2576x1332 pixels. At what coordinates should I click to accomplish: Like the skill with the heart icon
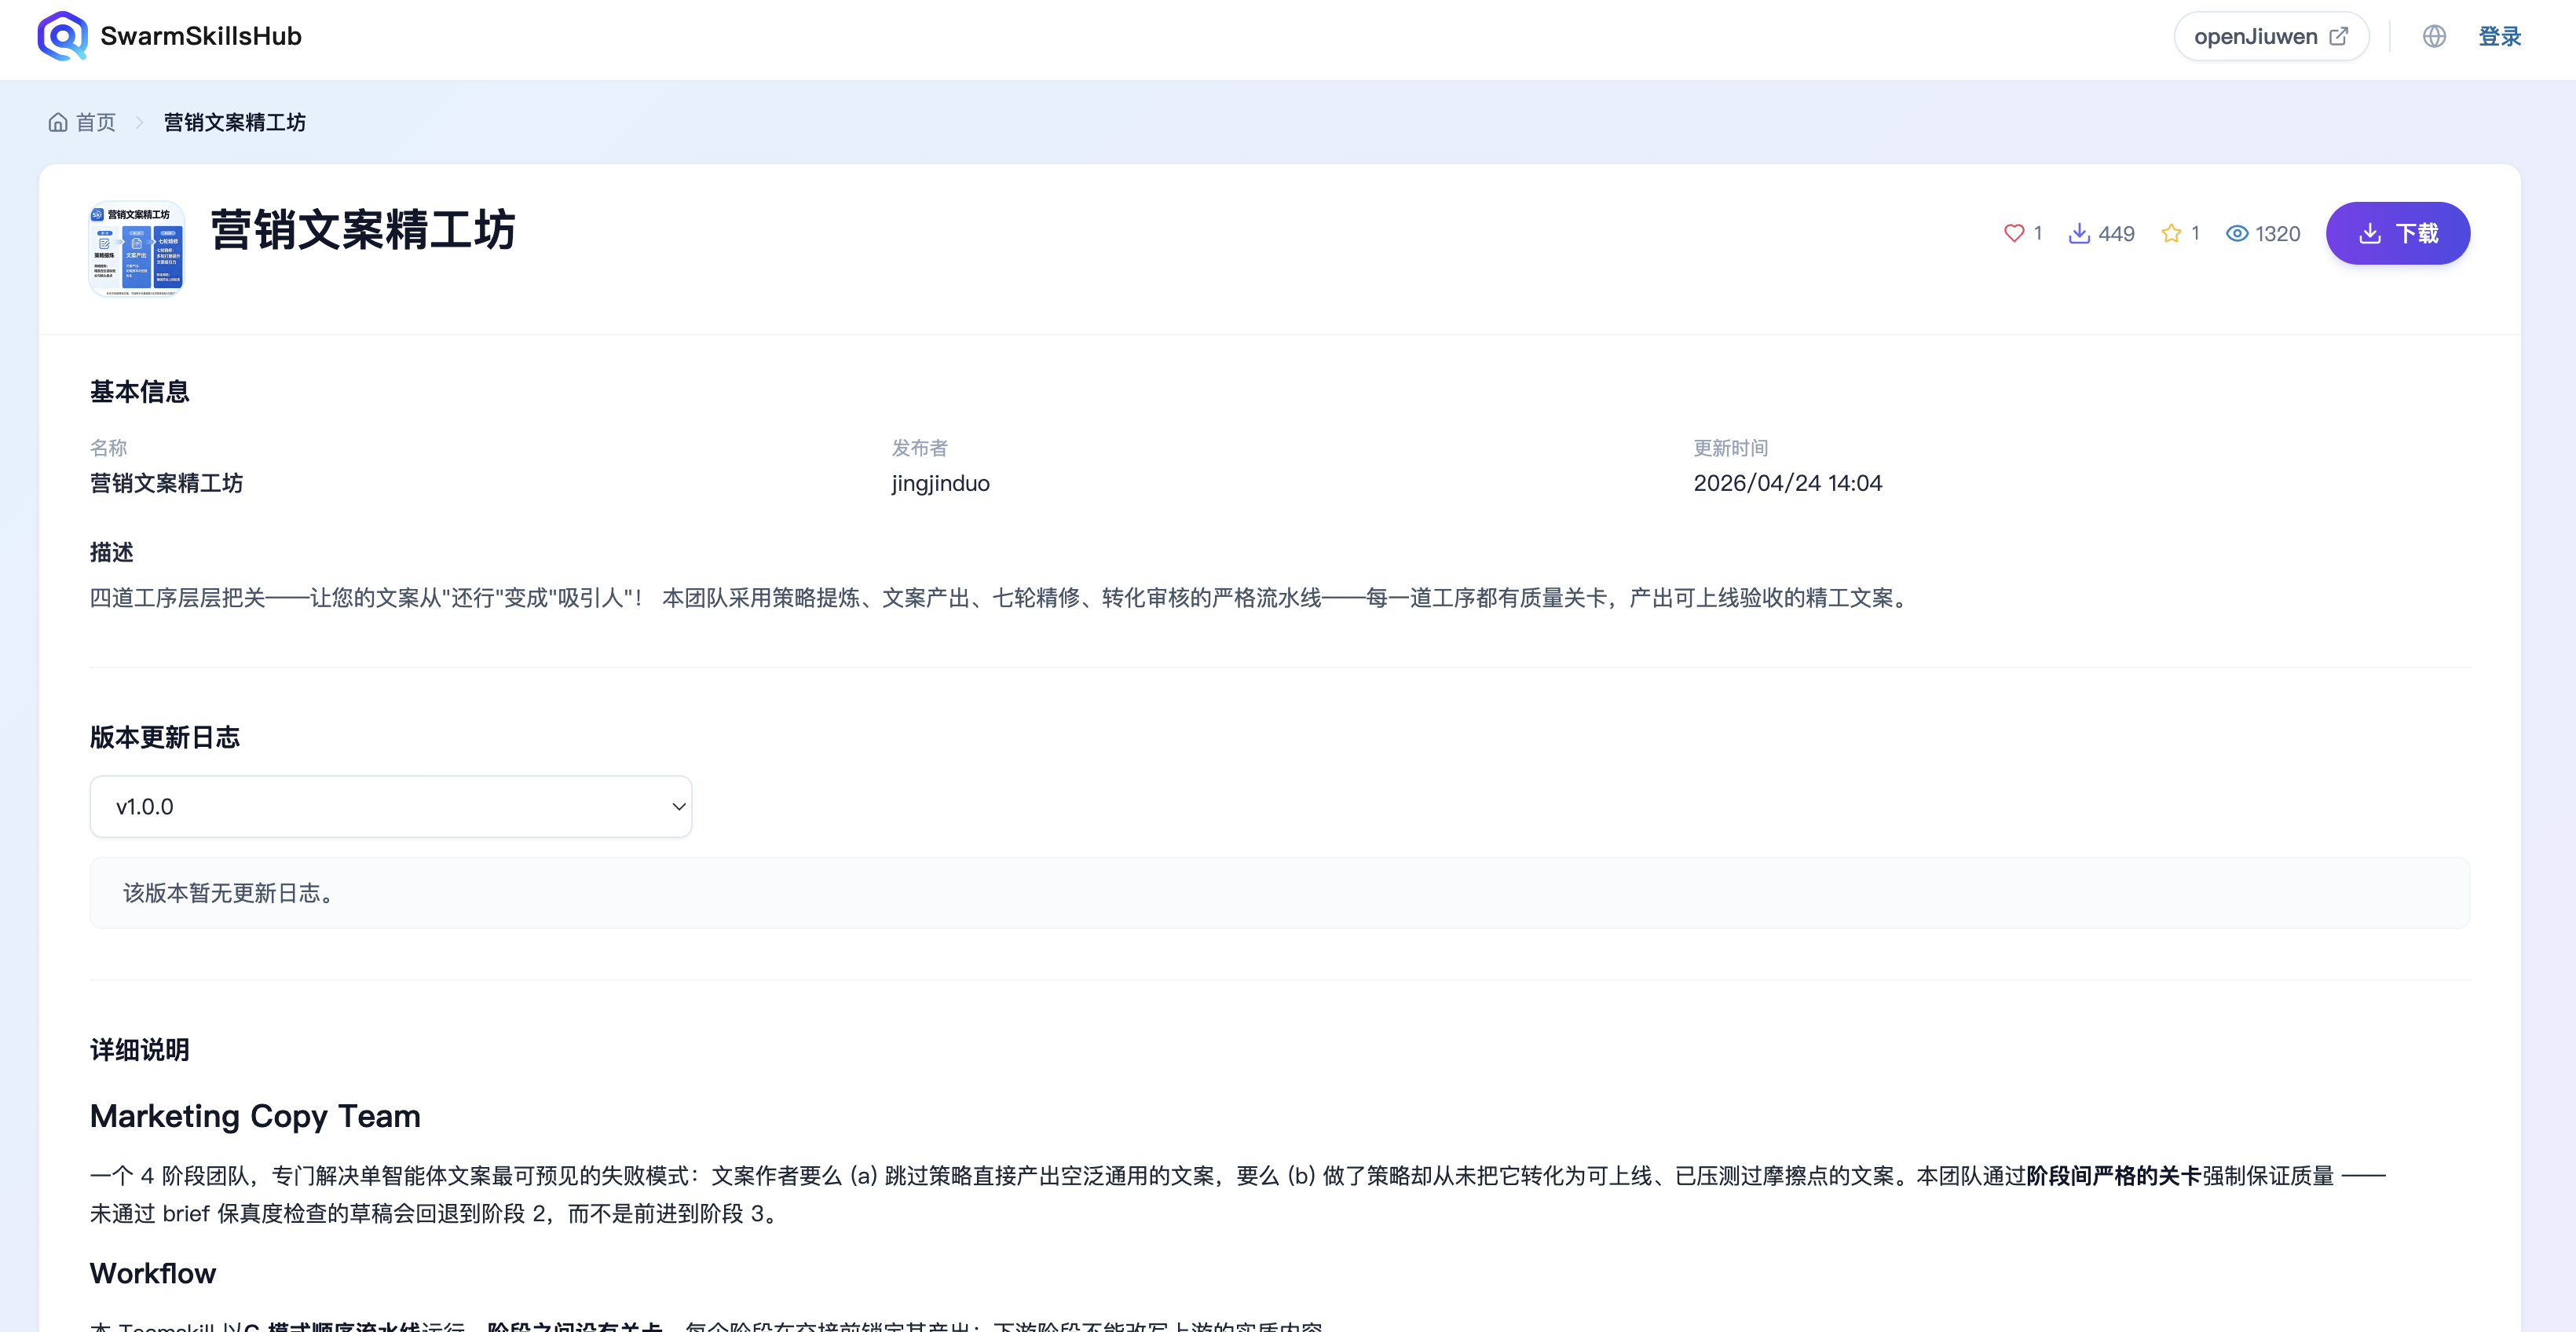tap(2014, 233)
